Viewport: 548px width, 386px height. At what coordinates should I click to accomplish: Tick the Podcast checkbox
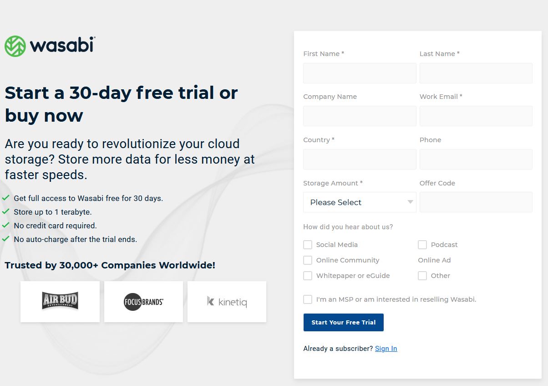point(422,245)
